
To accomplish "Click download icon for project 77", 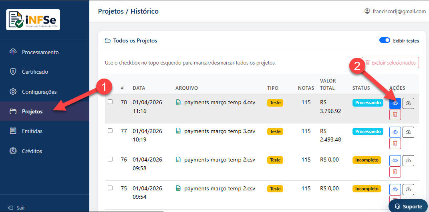I will 408,132.
